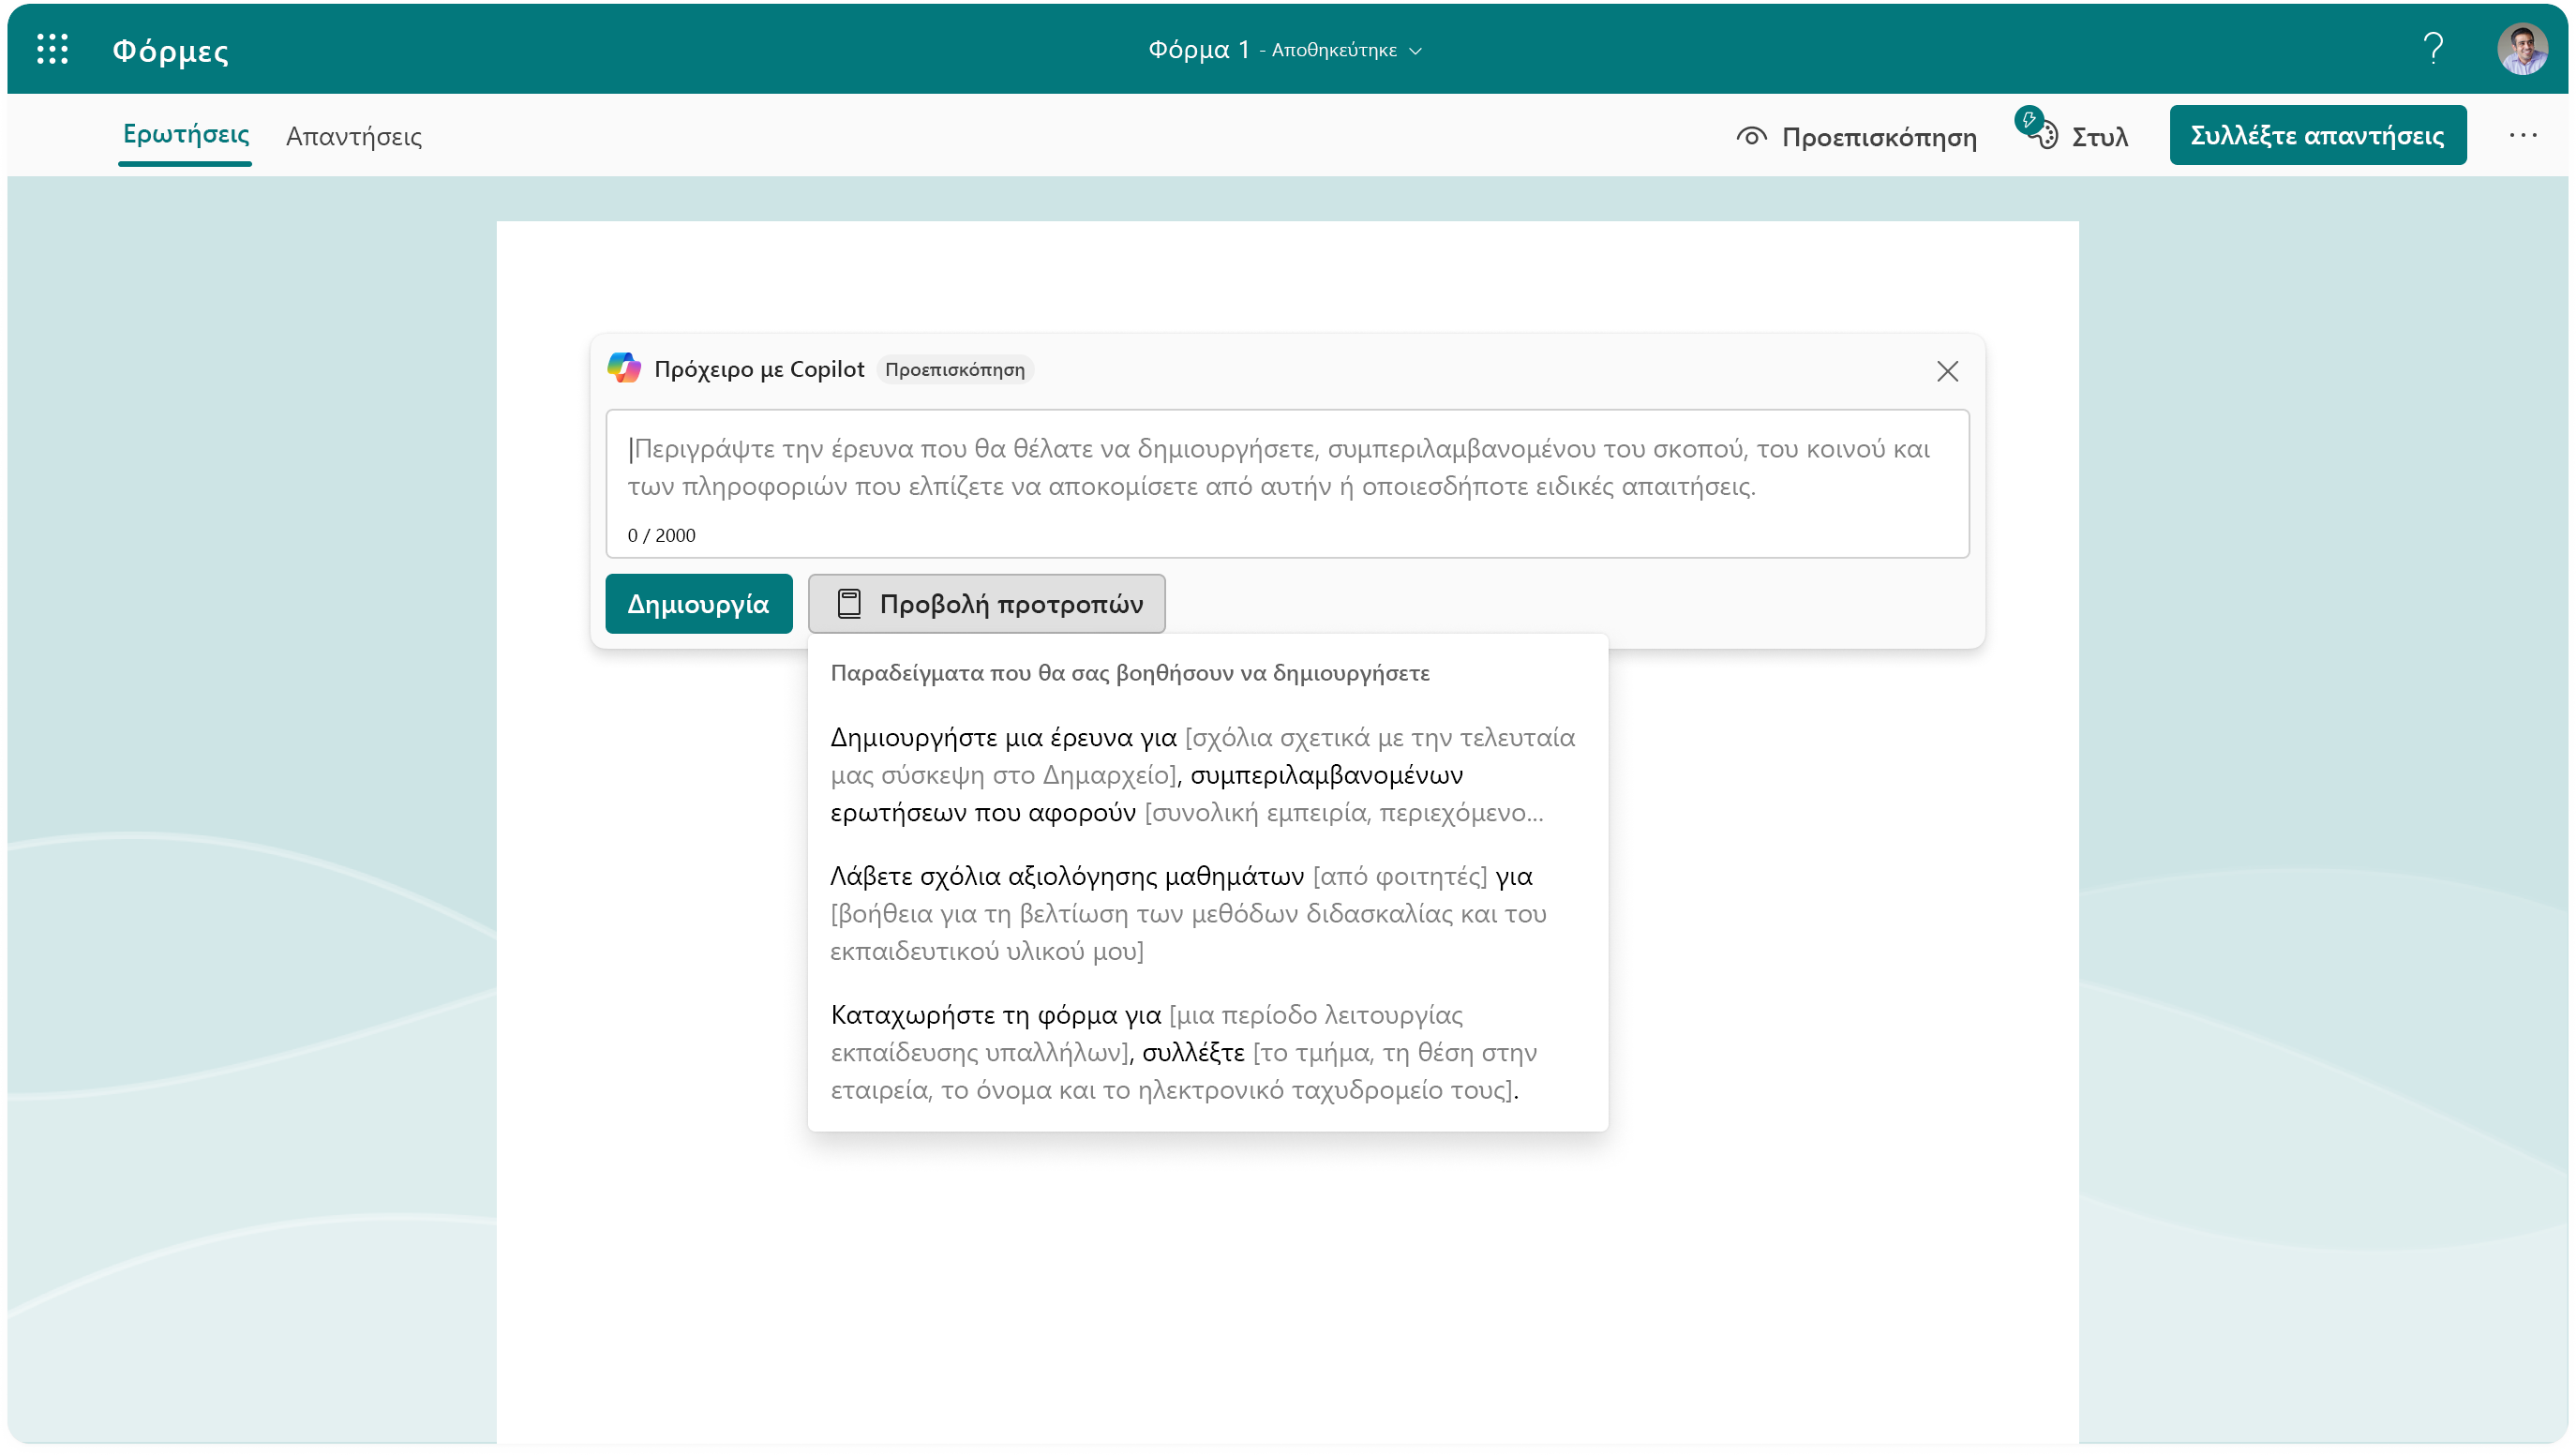Click into the Copilot prompt text box
2576x1455 pixels.
[x=1286, y=484]
